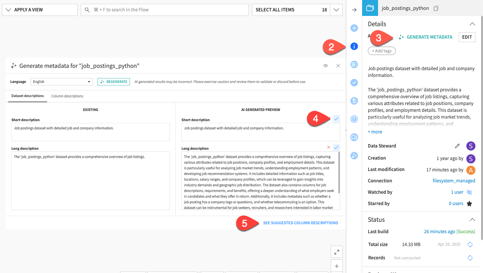The image size is (483, 273).
Task: Collapse the Details section chevron
Action: pos(472,24)
